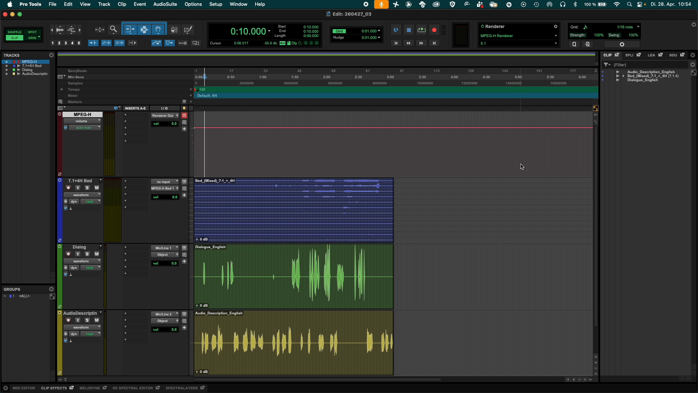This screenshot has width=698, height=393.
Task: Select the Scrubber speaker tool
Action: point(174,29)
